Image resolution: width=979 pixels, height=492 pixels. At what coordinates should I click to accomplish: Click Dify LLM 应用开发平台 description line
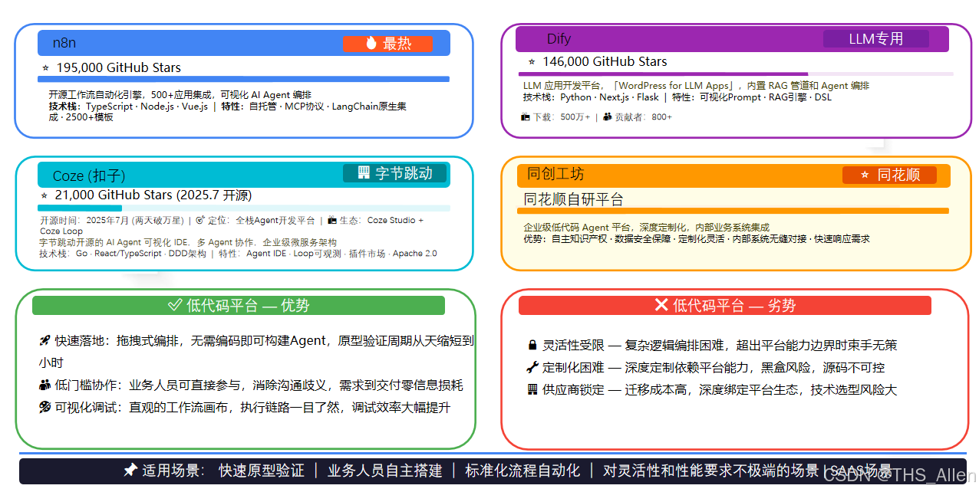pos(696,86)
